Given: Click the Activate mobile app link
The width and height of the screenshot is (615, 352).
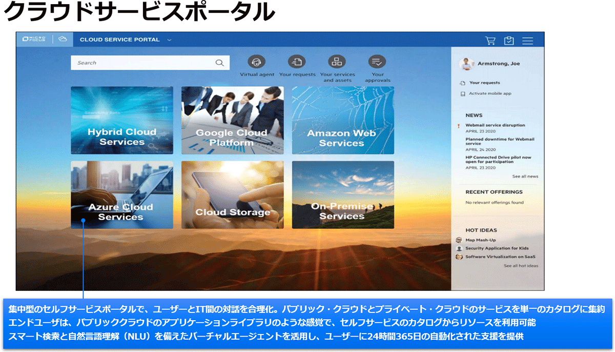Looking at the screenshot, I should [489, 93].
